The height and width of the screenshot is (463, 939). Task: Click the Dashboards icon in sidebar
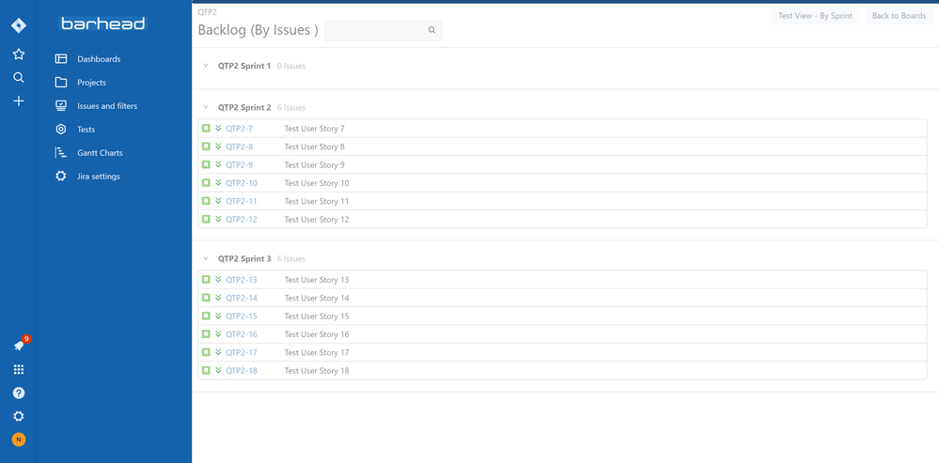[60, 58]
